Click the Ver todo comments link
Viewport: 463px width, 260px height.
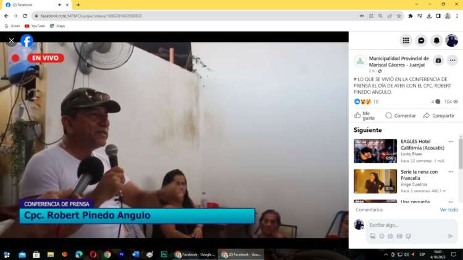(448, 209)
